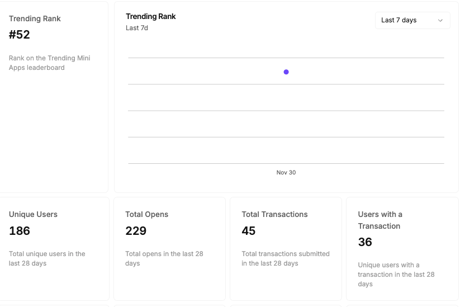
Task: Click the Nov 30 axis label
Action: [286, 172]
